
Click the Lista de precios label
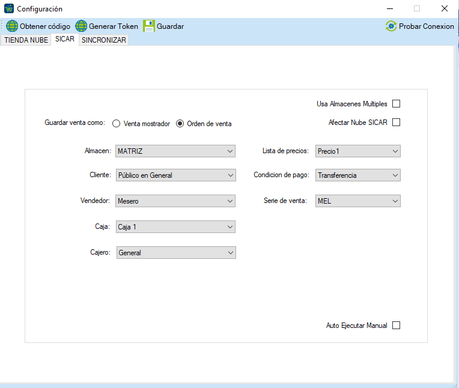point(285,151)
